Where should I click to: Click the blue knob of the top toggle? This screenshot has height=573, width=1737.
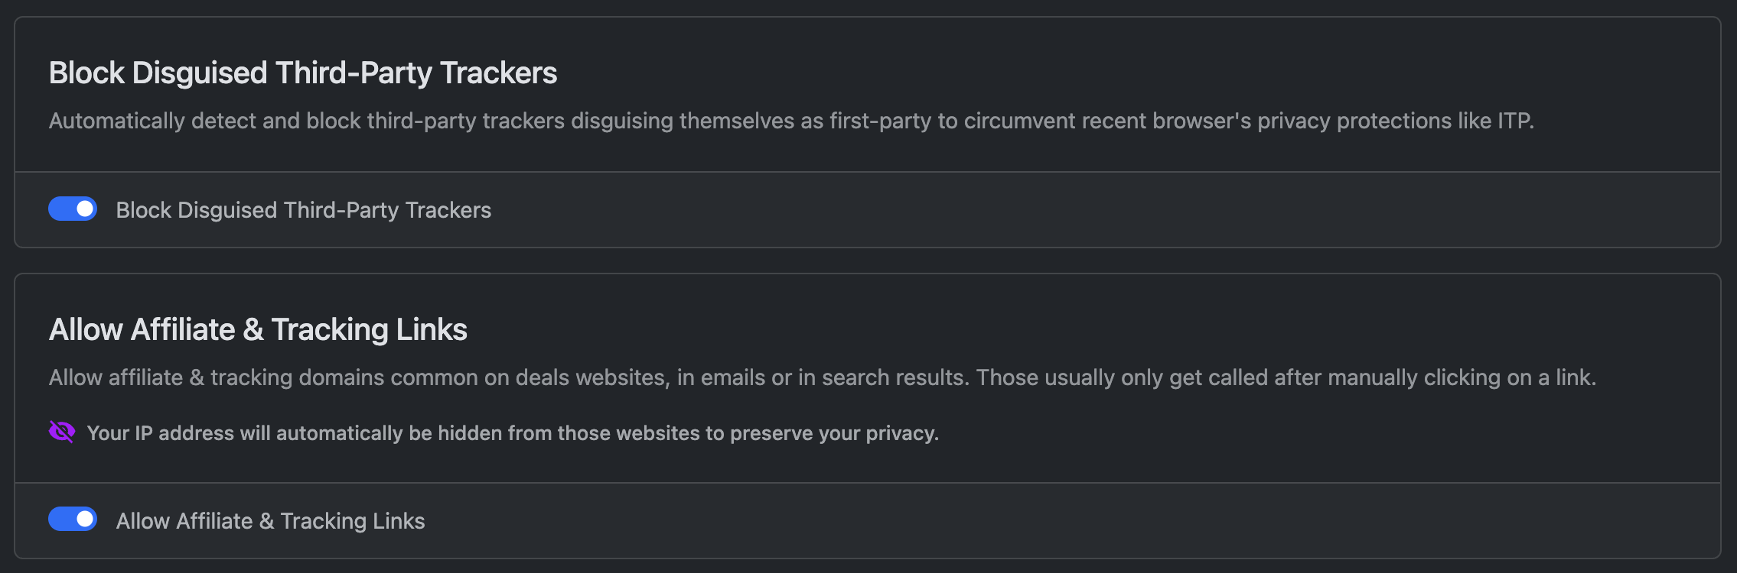[x=83, y=209]
